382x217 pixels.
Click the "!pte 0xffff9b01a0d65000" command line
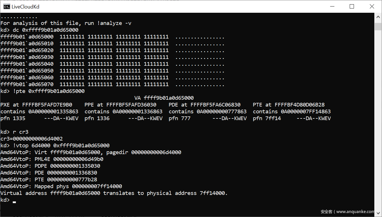pyautogui.click(x=48, y=91)
